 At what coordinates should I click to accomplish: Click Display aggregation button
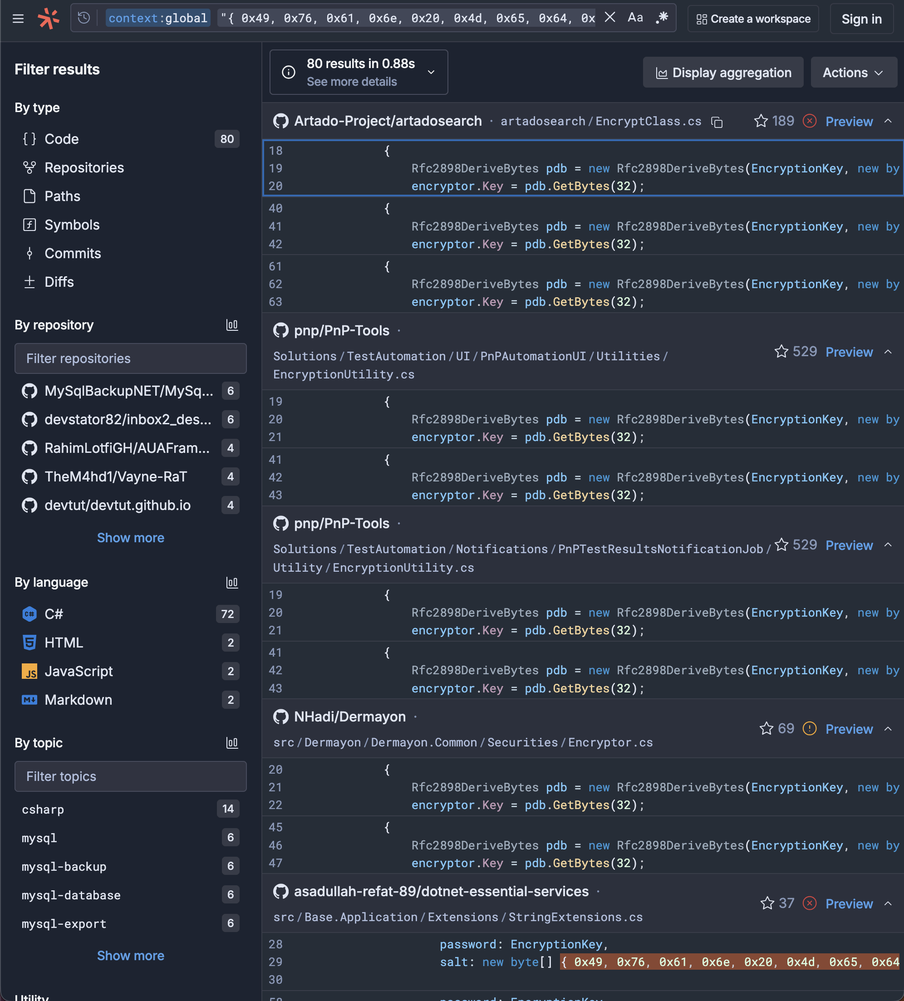[x=723, y=73]
